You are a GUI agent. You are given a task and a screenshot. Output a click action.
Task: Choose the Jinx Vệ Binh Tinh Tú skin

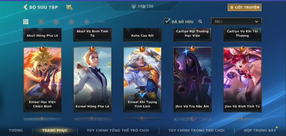click(242, 79)
